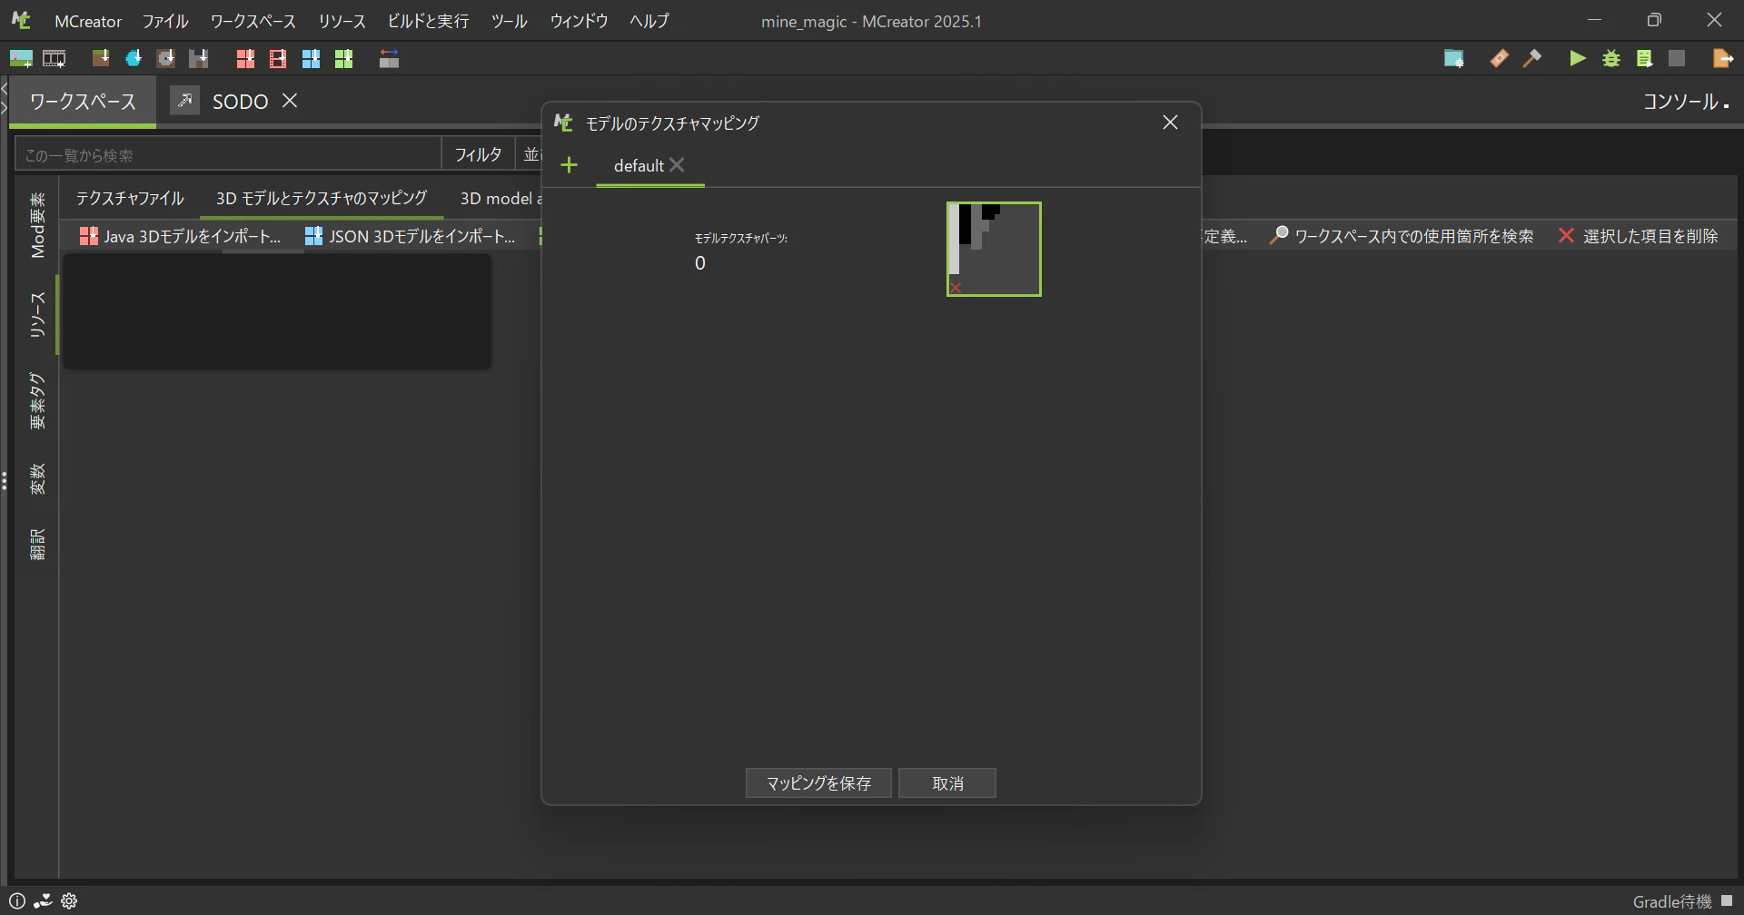
Task: Click the green OBJ model import icon
Action: coord(343,59)
